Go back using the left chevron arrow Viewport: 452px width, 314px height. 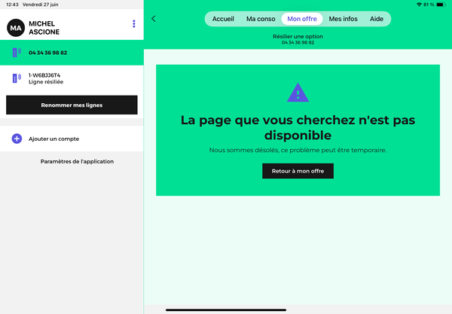(x=154, y=19)
